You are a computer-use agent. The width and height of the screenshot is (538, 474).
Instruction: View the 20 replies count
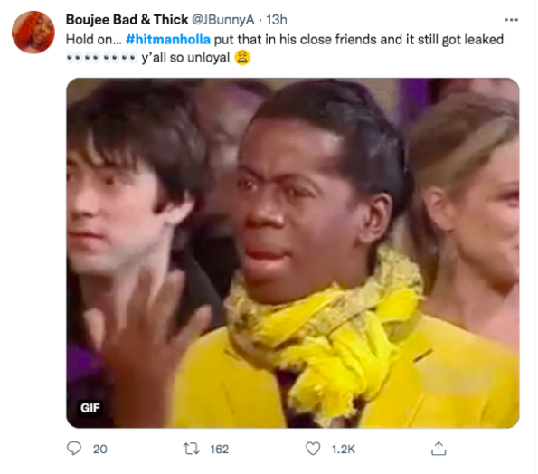click(99, 449)
